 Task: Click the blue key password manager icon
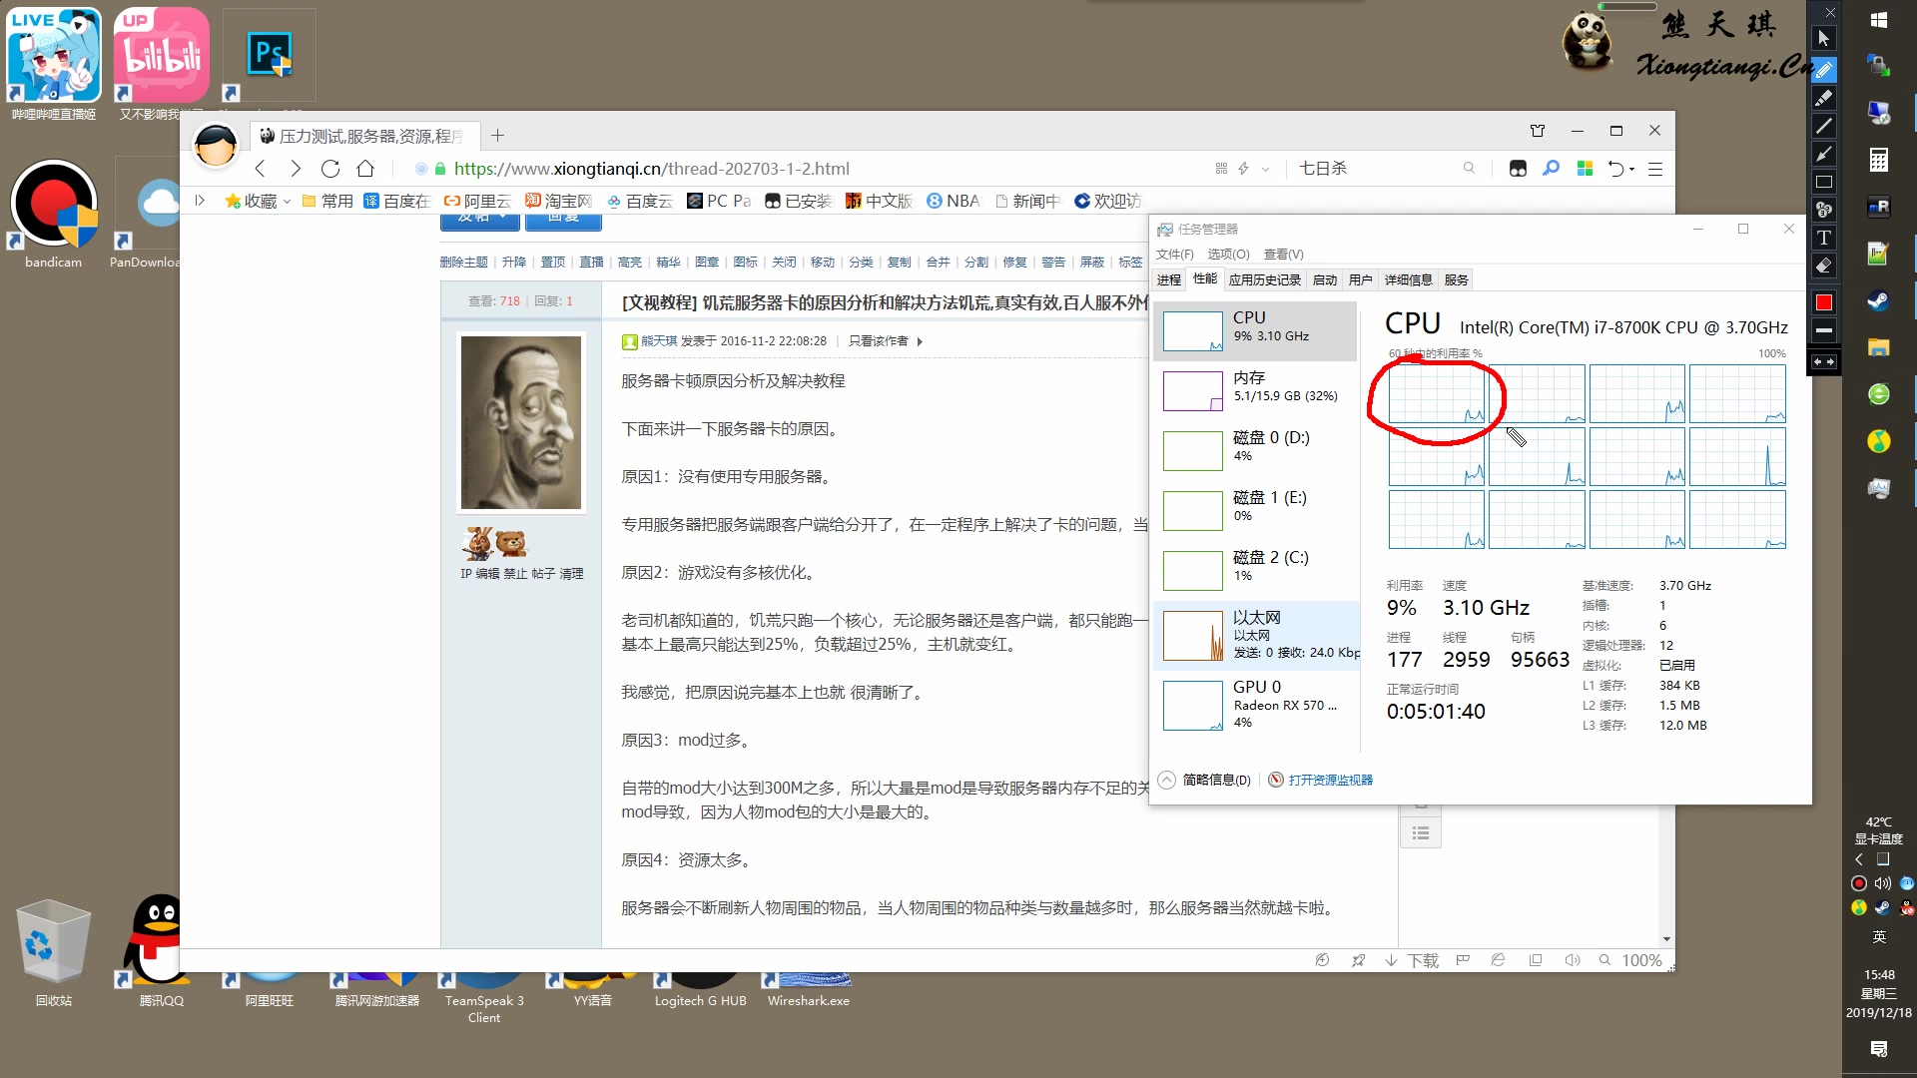(x=1551, y=169)
